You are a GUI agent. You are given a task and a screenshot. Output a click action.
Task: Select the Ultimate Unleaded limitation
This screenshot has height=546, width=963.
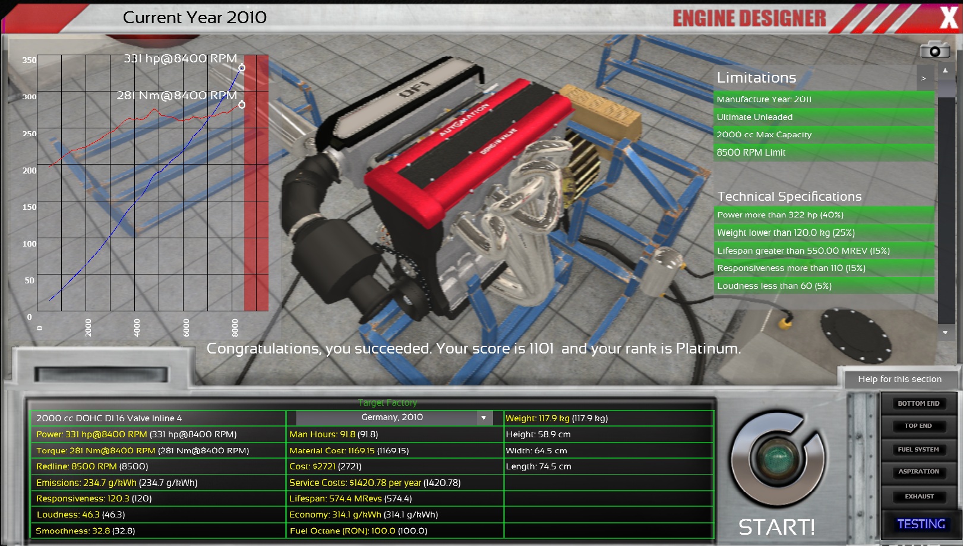point(823,117)
